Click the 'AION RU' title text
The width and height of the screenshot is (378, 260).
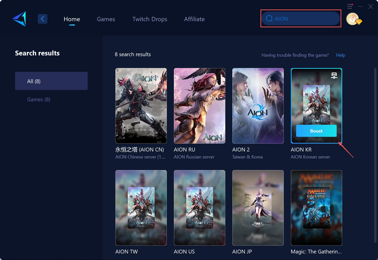coord(184,150)
